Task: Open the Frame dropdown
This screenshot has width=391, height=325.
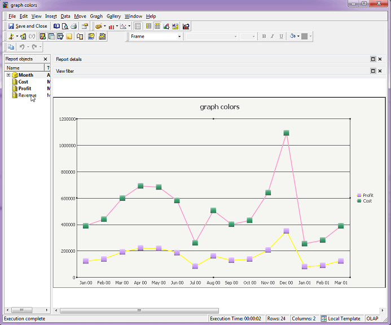Action: pyautogui.click(x=179, y=37)
